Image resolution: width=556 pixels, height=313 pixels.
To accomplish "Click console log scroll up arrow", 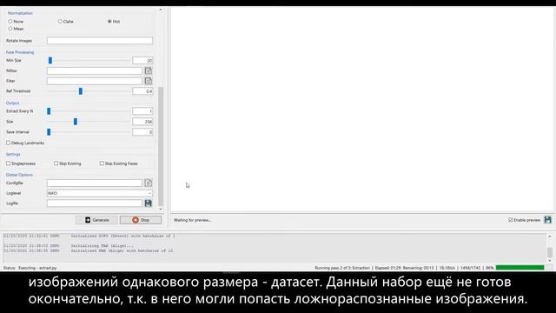I will point(550,236).
